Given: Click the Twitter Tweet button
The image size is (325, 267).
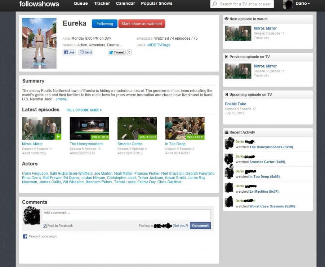Looking at the screenshot, I should pos(117,52).
